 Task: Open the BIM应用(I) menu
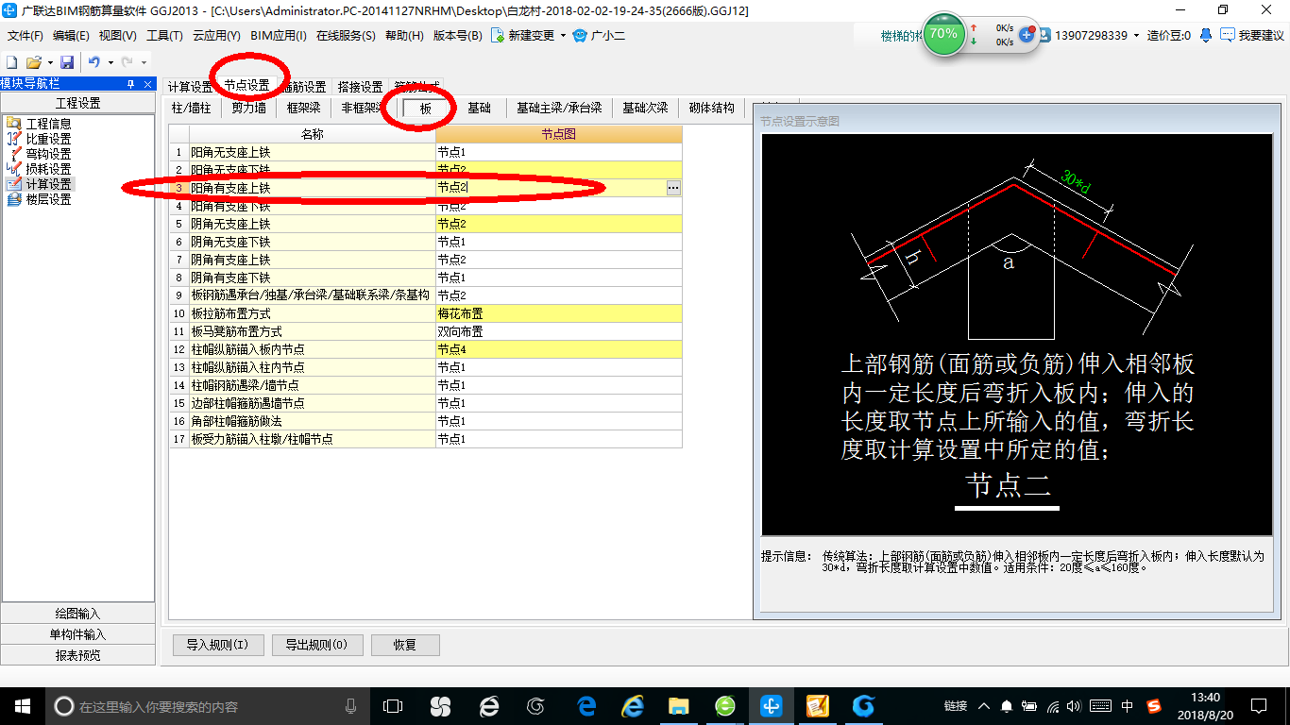279,35
